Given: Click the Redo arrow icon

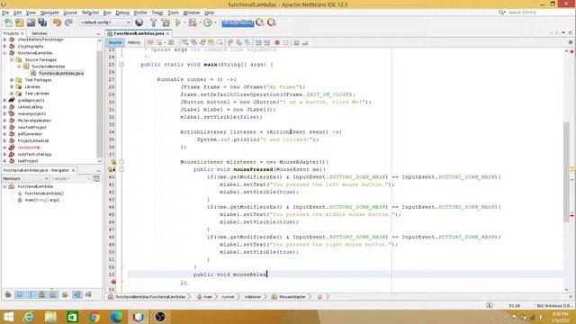Looking at the screenshot, I should [68, 22].
